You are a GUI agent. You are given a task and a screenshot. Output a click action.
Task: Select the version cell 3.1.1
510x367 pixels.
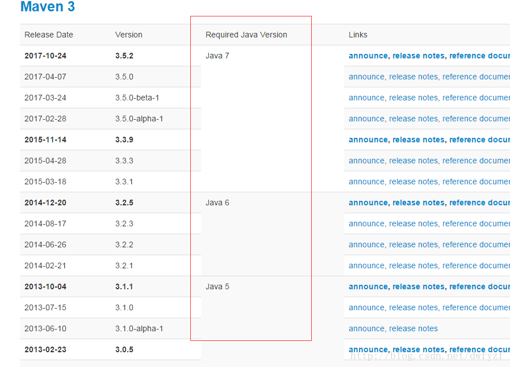pos(124,287)
